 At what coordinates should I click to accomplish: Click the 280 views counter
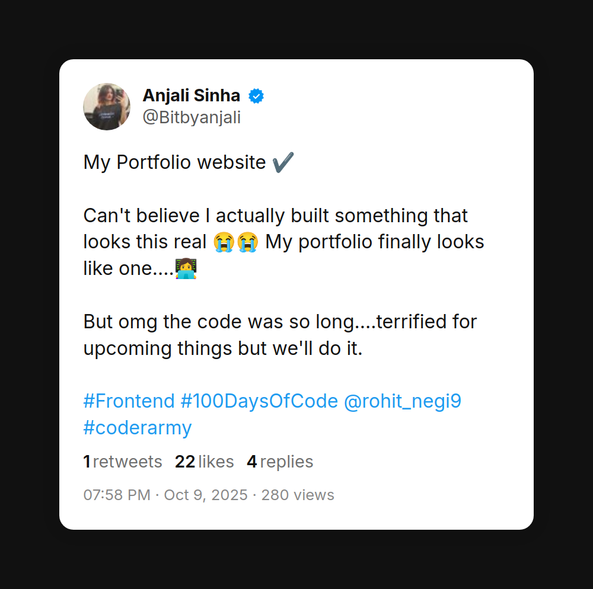tap(298, 495)
